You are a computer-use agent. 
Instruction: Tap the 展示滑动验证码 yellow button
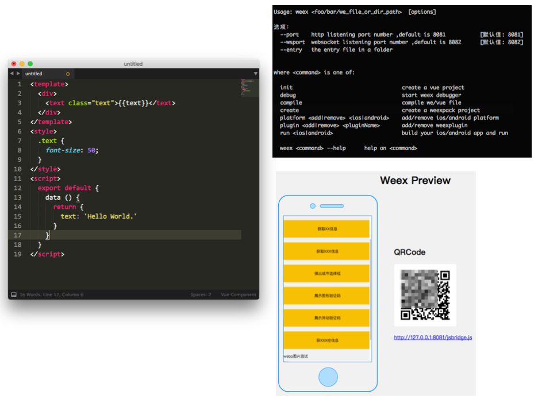click(326, 317)
